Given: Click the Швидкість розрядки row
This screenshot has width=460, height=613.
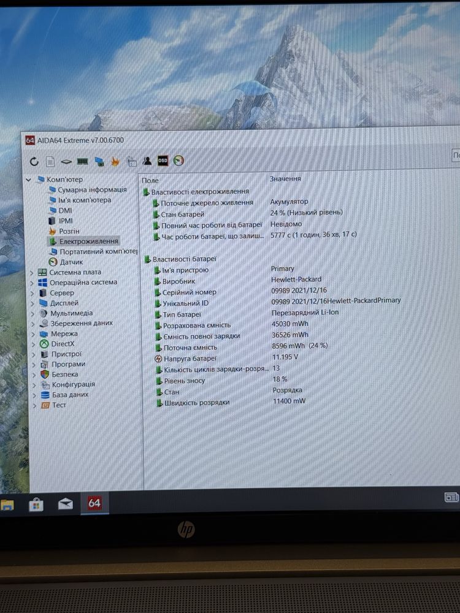Looking at the screenshot, I should (231, 402).
